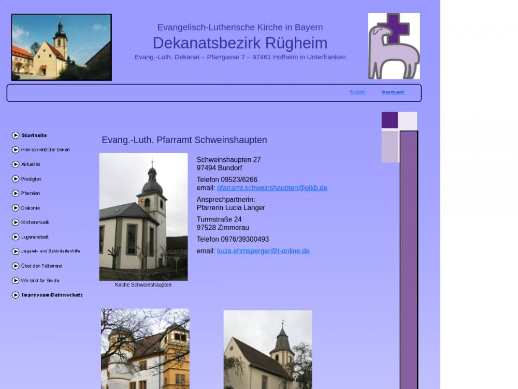Click the arrow icon beside Startseite
The image size is (518, 389).
[16, 135]
